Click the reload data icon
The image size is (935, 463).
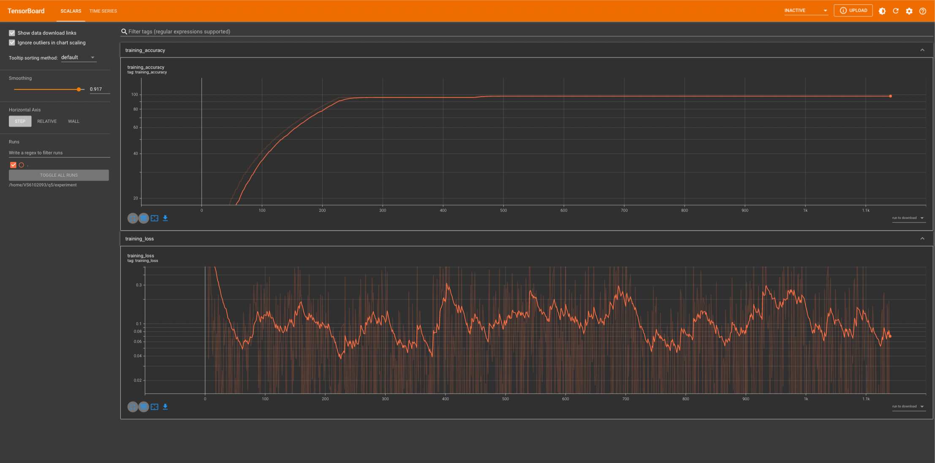tap(896, 11)
